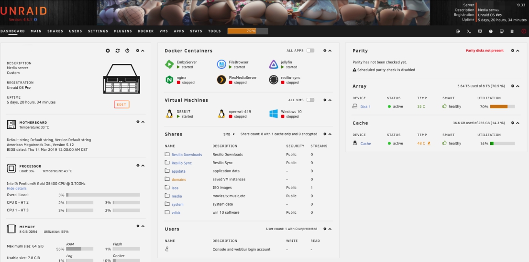Open the log icon in the header
Screen dimensions: 529x262
point(512,31)
